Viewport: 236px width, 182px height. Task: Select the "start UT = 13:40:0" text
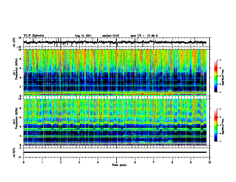[x=144, y=36]
